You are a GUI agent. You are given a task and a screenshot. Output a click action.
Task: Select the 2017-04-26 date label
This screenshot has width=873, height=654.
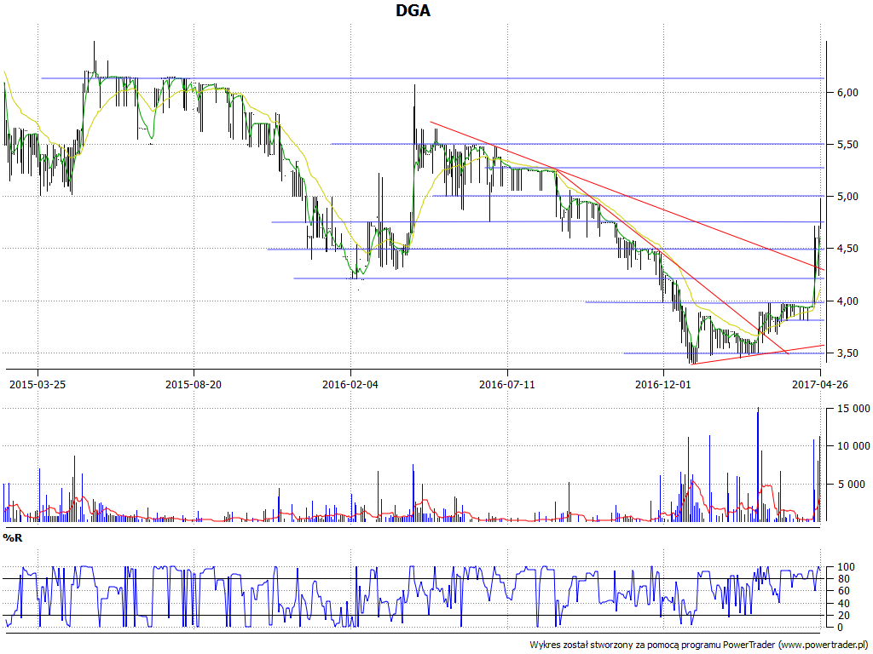click(x=820, y=384)
